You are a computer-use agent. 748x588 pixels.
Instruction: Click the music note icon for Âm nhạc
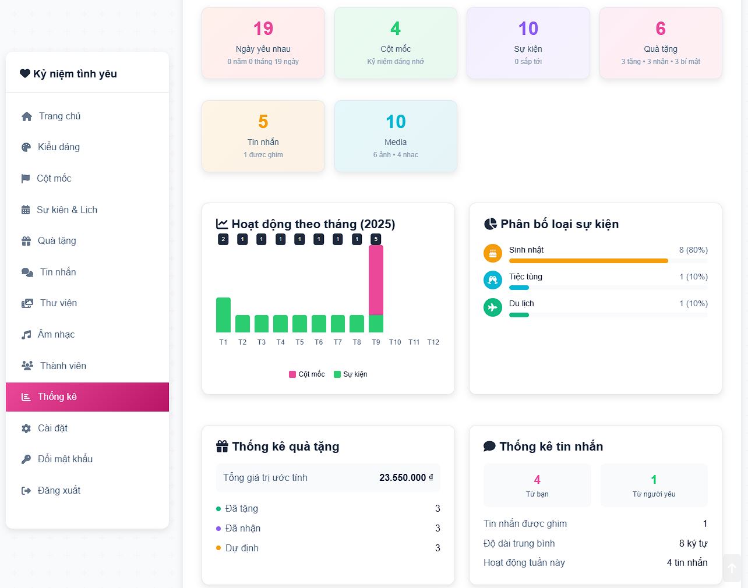click(x=26, y=335)
